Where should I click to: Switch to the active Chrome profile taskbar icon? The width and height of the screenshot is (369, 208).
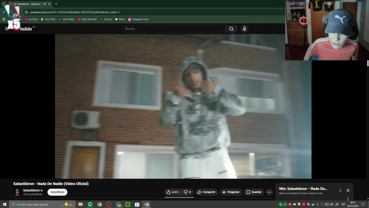[x=147, y=205]
